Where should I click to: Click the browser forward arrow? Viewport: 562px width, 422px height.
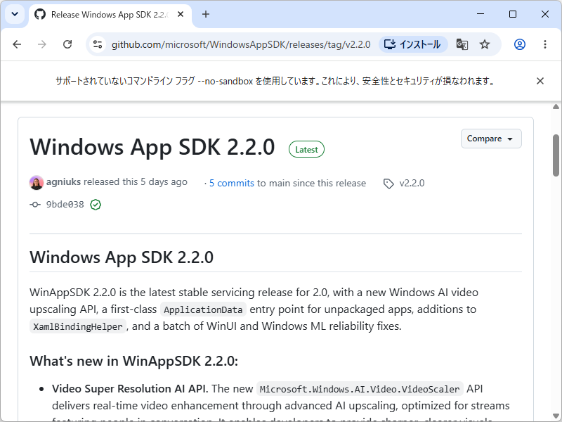42,44
